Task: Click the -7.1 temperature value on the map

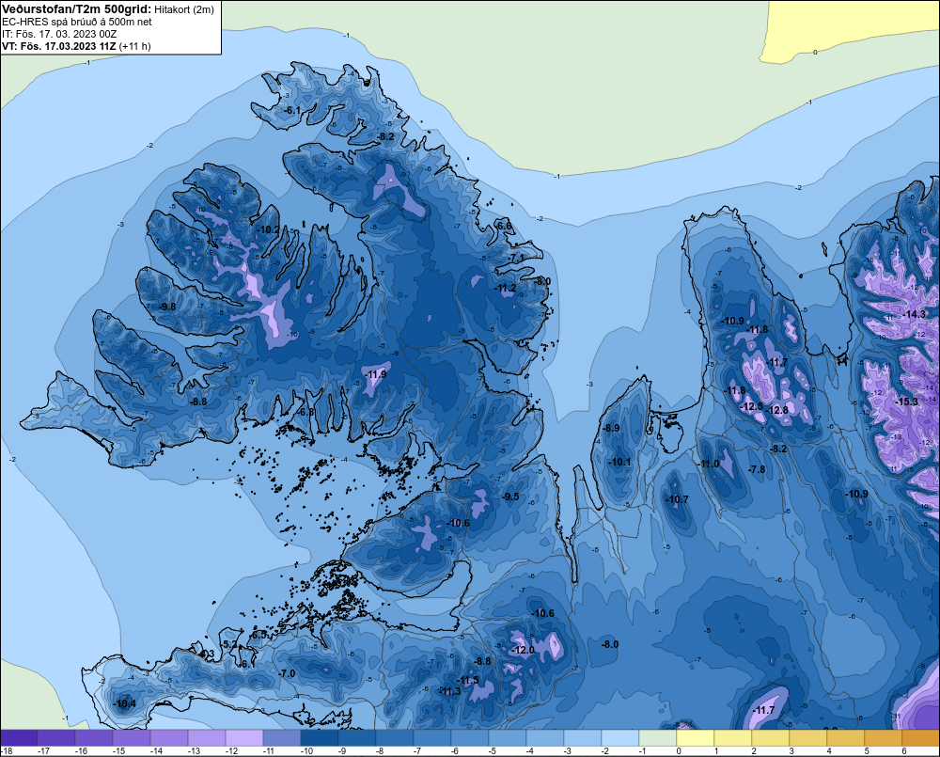Action: pos(517,258)
